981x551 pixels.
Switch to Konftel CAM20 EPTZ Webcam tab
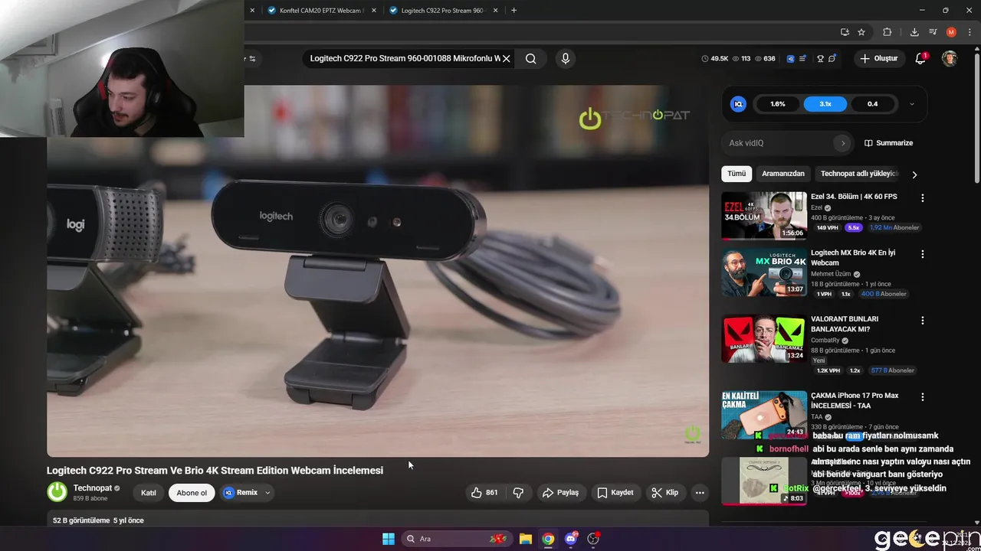pyautogui.click(x=322, y=11)
